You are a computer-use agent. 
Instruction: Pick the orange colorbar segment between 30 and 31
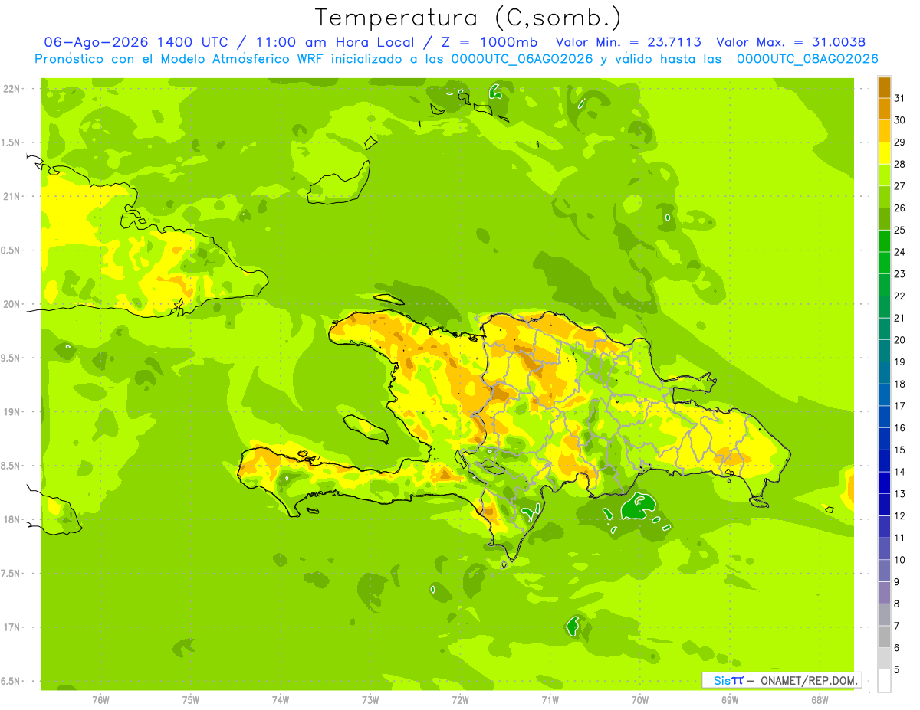(x=884, y=109)
